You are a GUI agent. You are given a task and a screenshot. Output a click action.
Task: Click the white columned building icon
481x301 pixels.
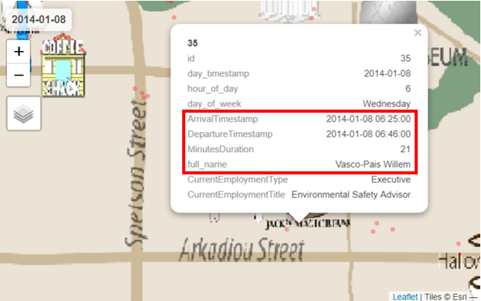coord(288,11)
